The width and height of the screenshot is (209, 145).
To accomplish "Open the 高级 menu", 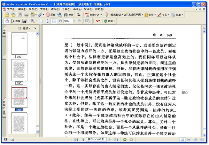I will [77, 9].
